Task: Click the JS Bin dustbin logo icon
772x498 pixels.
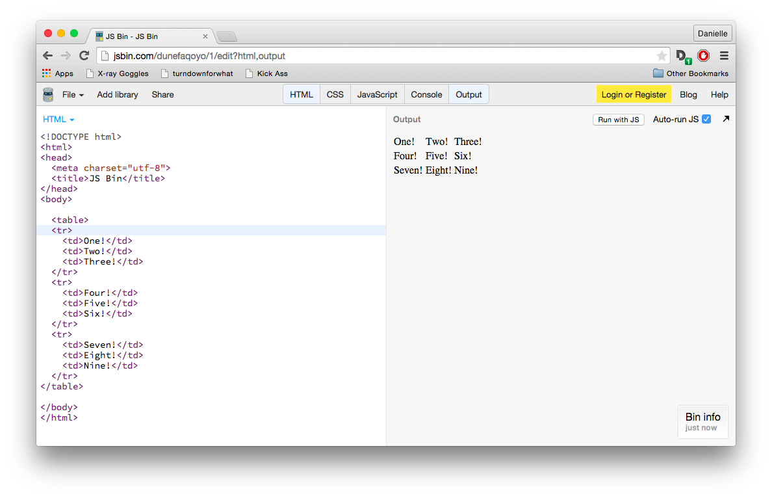Action: [x=47, y=94]
